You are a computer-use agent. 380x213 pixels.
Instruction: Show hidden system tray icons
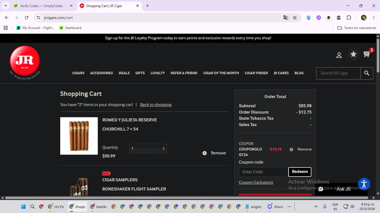coord(316,207)
